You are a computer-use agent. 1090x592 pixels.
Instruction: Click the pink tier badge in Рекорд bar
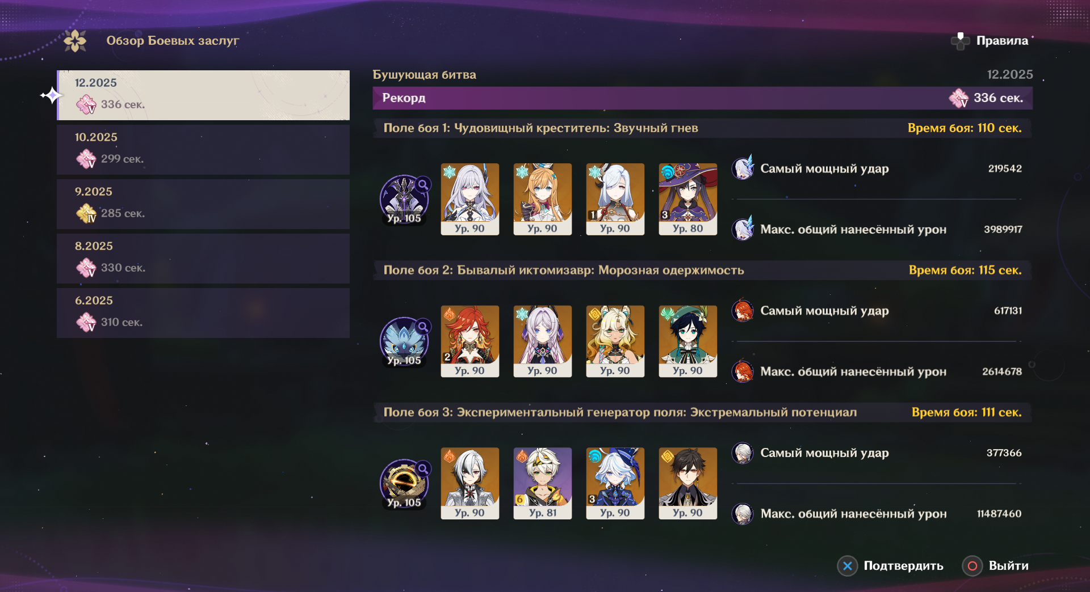click(959, 98)
